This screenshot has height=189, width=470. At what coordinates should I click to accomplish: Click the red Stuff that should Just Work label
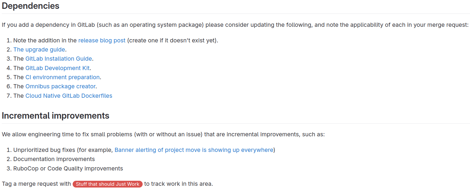(108, 184)
